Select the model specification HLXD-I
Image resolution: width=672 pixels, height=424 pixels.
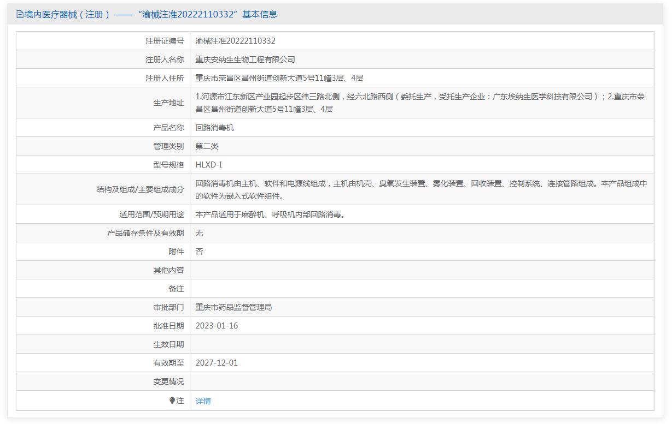(208, 165)
